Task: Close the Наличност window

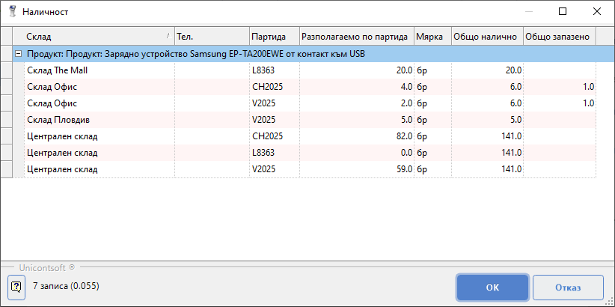Action: point(597,12)
